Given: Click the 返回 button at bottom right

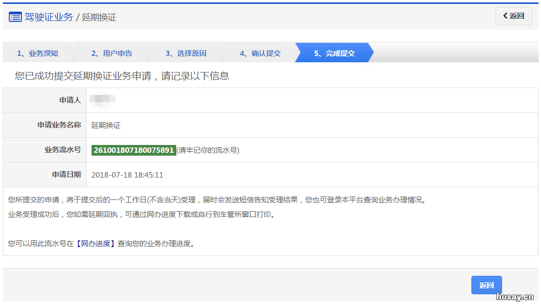Looking at the screenshot, I should (486, 285).
